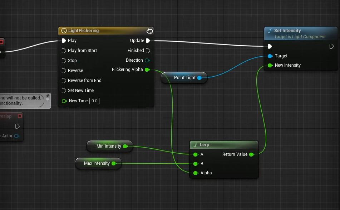Click the New Time value input field
This screenshot has height=210, width=340.
94,101
